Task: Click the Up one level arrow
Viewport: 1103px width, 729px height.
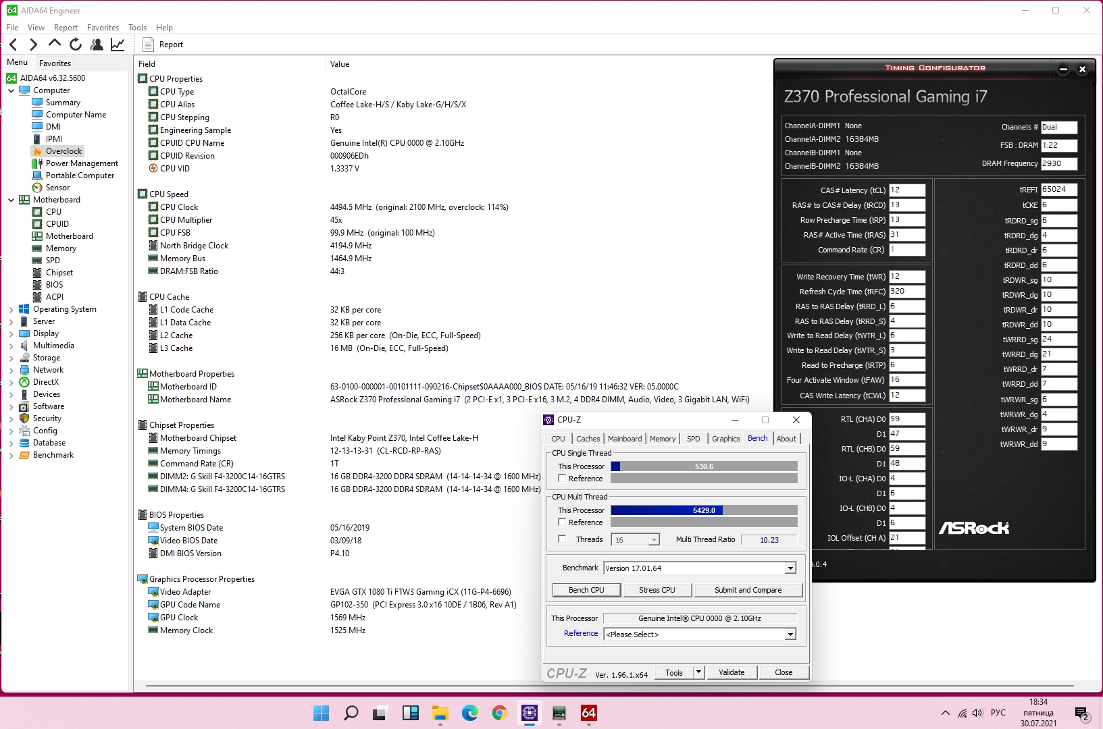Action: 55,44
